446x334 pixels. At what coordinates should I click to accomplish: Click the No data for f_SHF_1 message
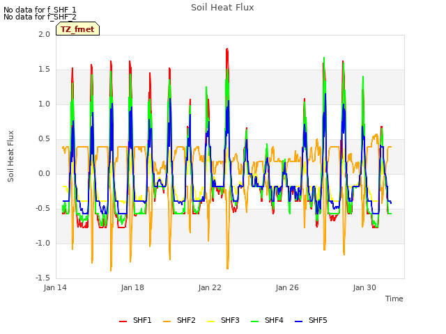tap(40, 10)
